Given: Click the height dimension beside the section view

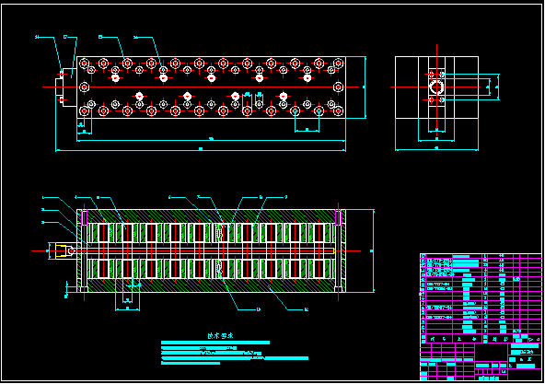Looking at the screenshot, I should (x=373, y=250).
